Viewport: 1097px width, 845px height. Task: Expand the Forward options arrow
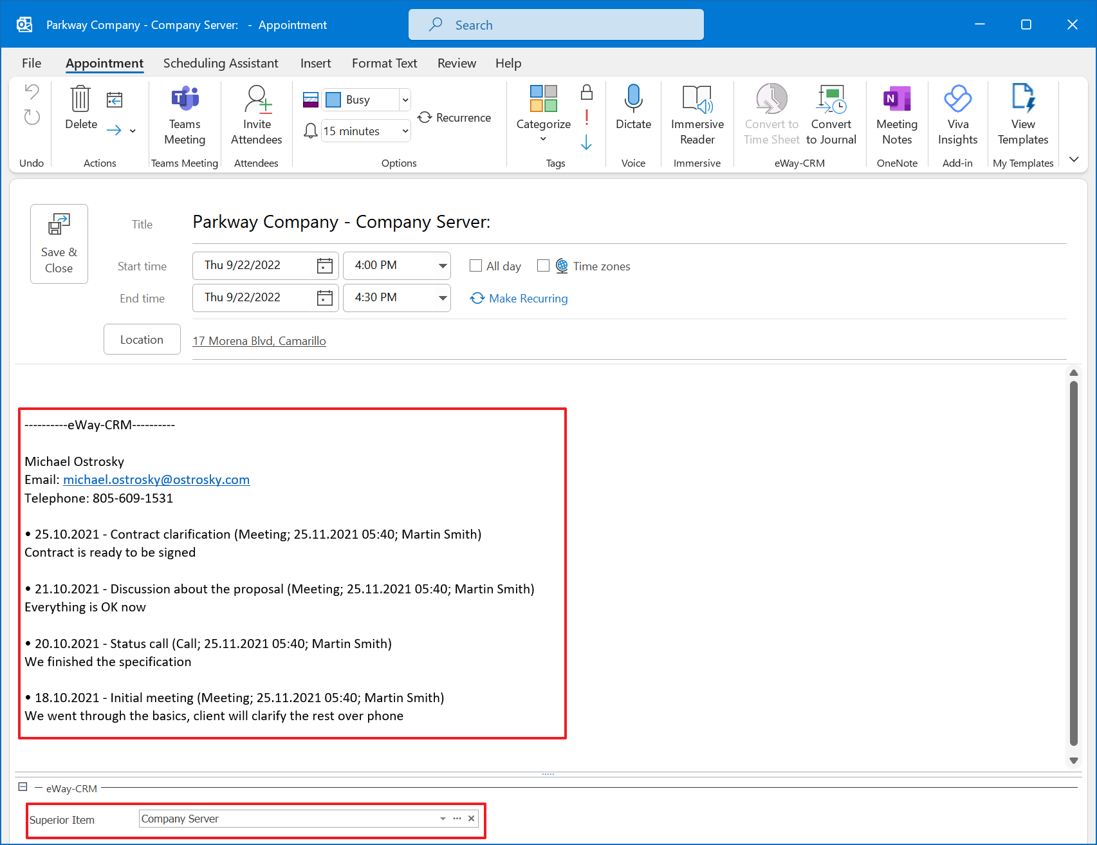tap(133, 131)
